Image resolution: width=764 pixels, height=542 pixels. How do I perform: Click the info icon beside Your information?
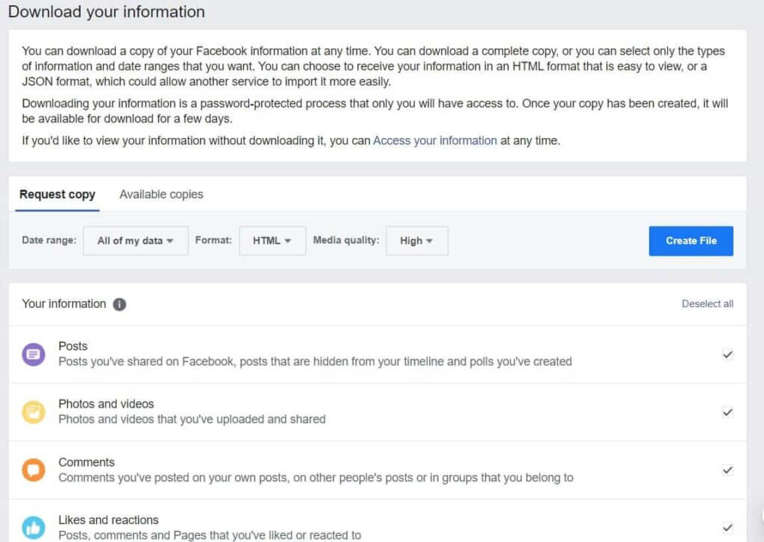click(119, 304)
